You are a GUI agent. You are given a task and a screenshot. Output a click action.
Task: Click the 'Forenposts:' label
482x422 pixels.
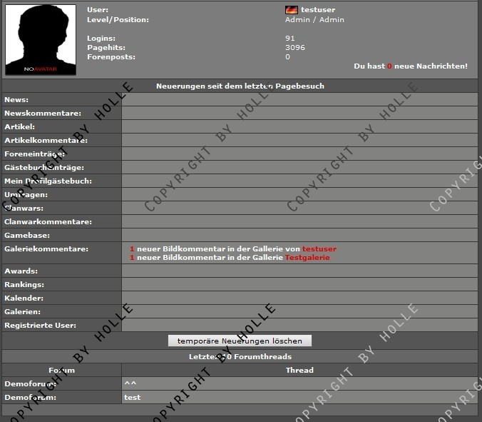(111, 56)
